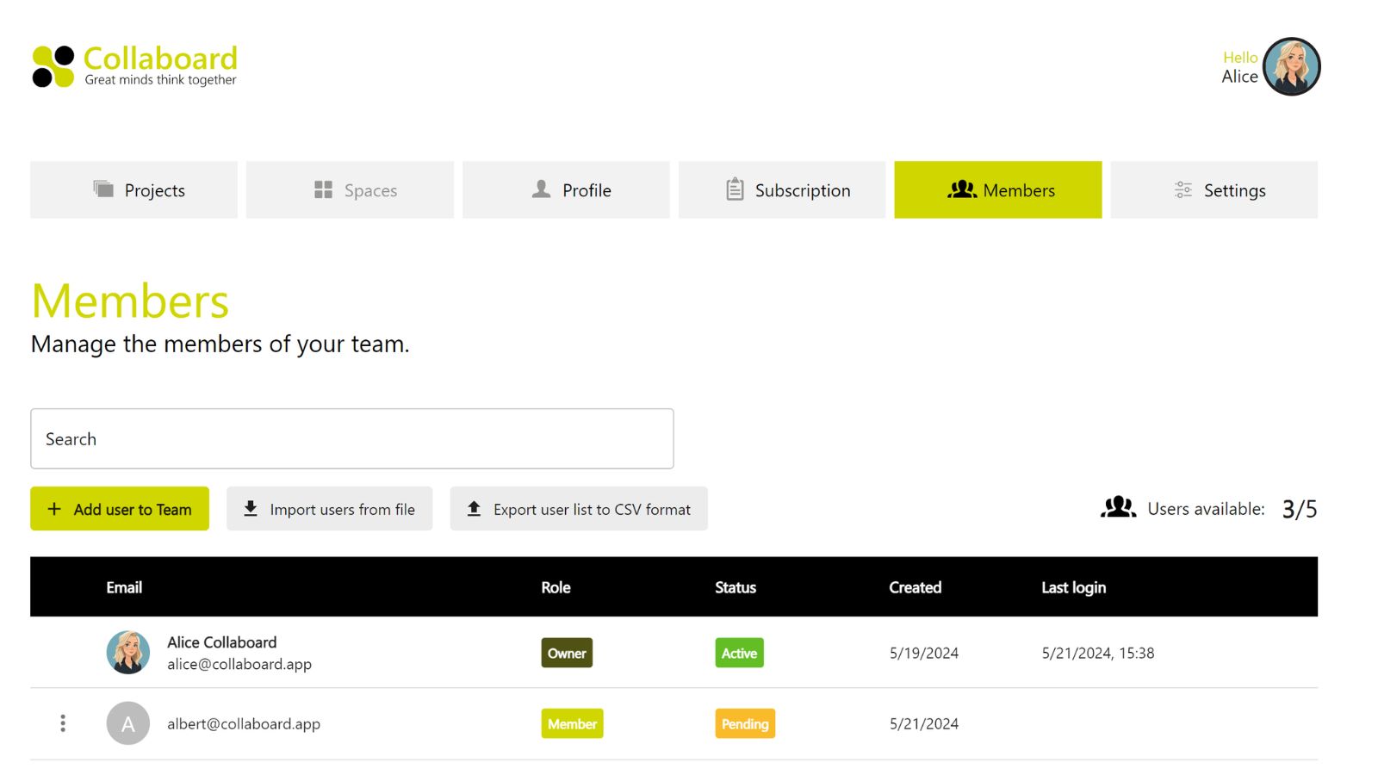Click the export upload-arrow icon
Image resolution: width=1378 pixels, height=775 pixels.
point(473,508)
